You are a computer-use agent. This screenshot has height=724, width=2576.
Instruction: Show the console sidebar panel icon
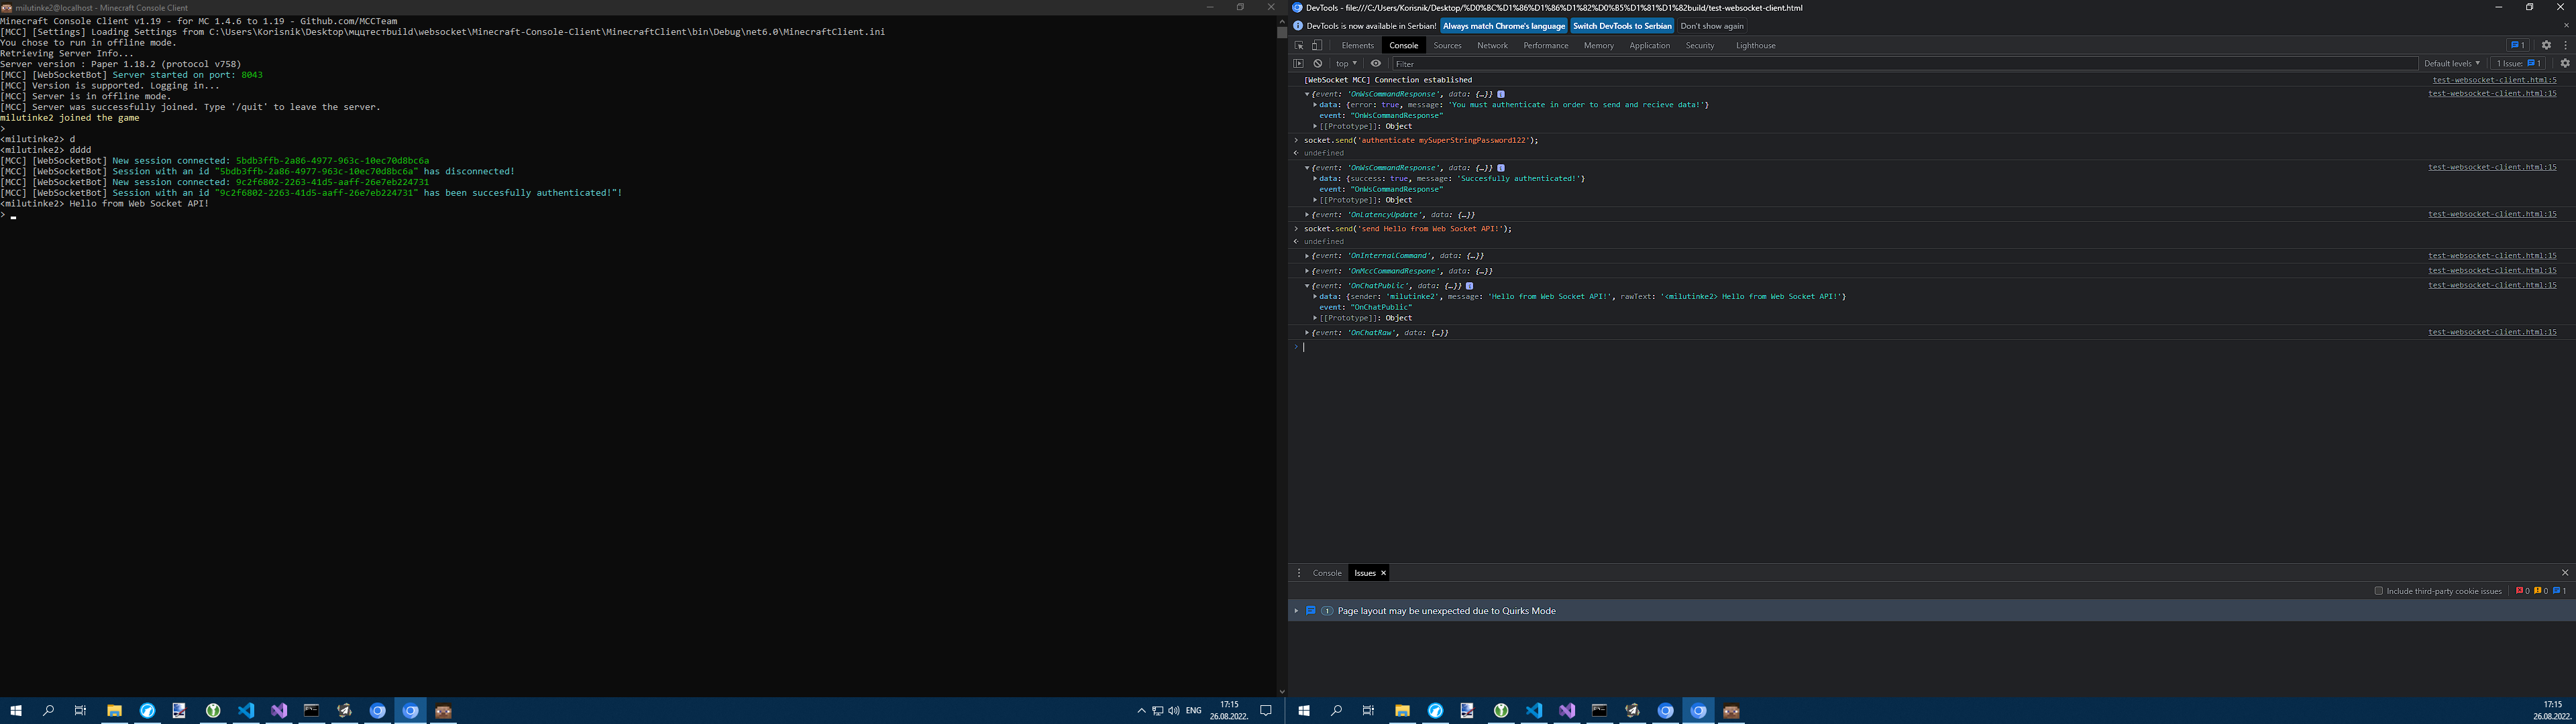1299,63
